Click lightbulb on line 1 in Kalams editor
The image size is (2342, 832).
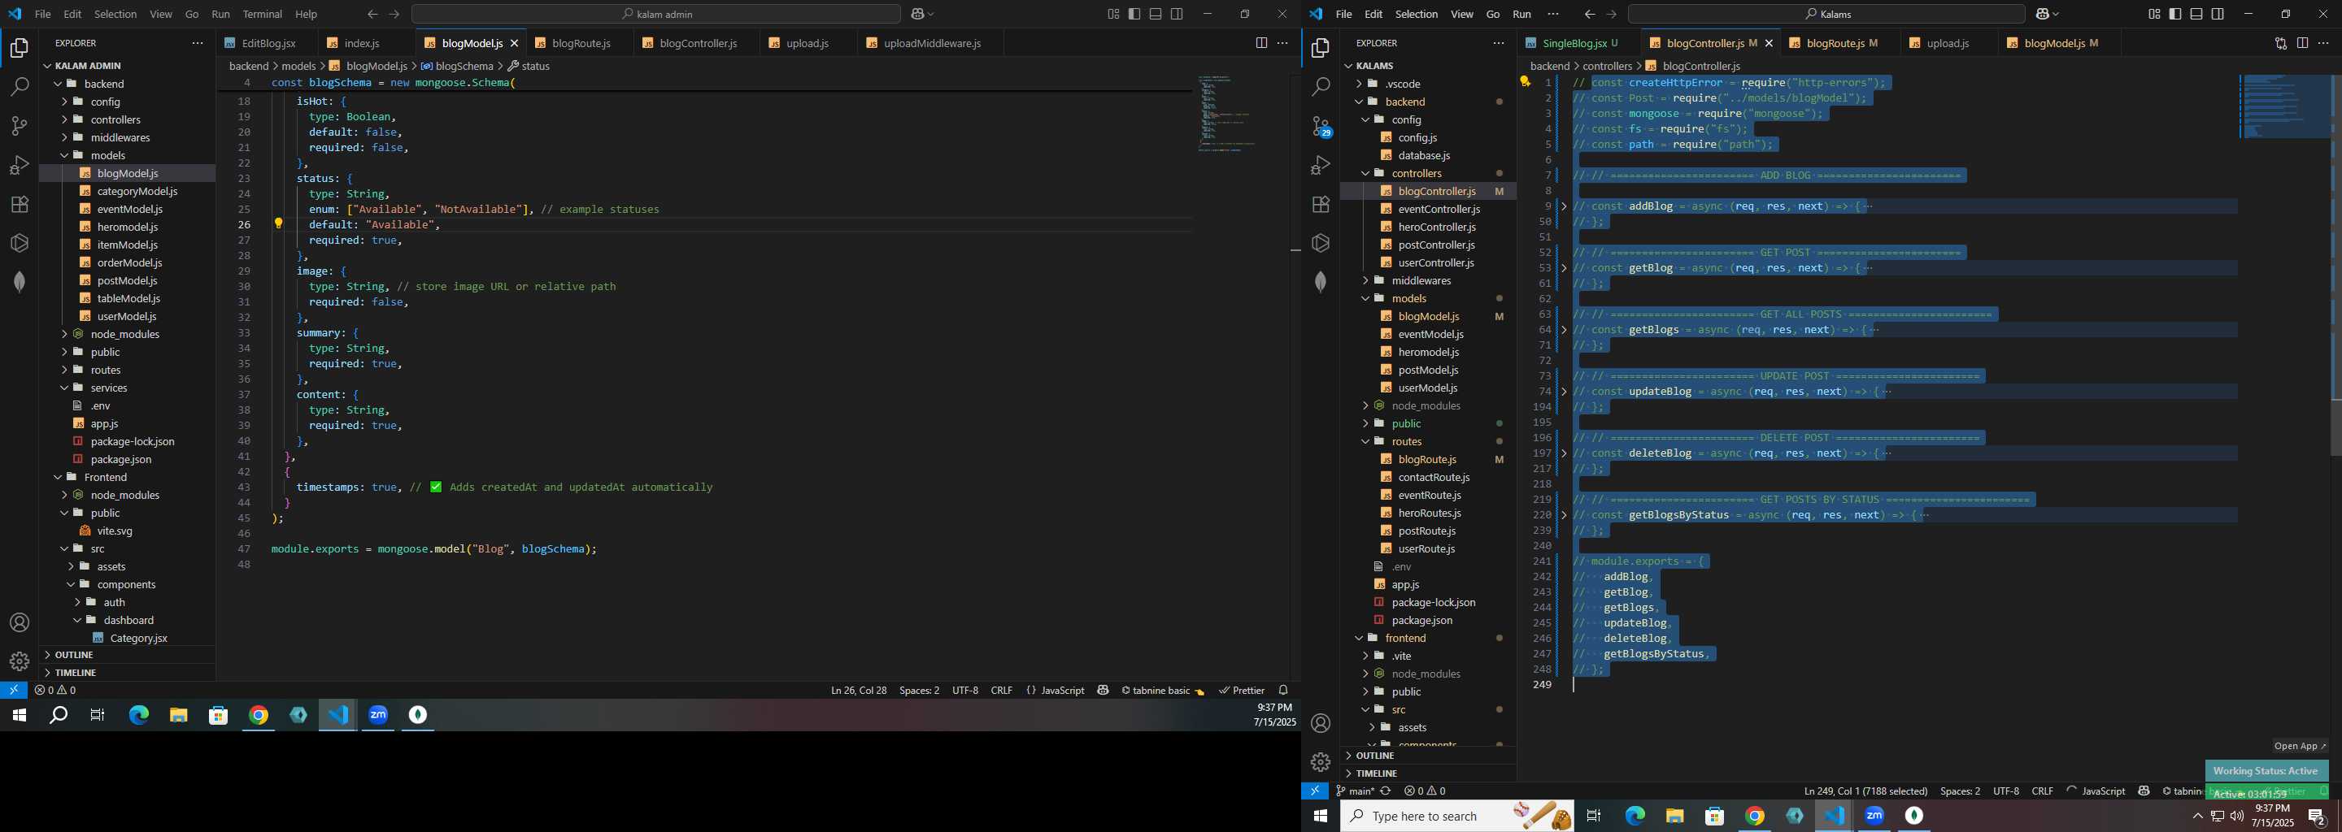1526,82
